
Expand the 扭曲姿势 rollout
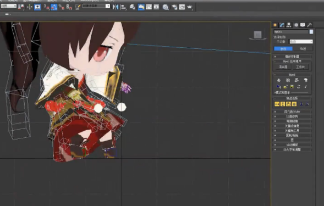click(293, 116)
